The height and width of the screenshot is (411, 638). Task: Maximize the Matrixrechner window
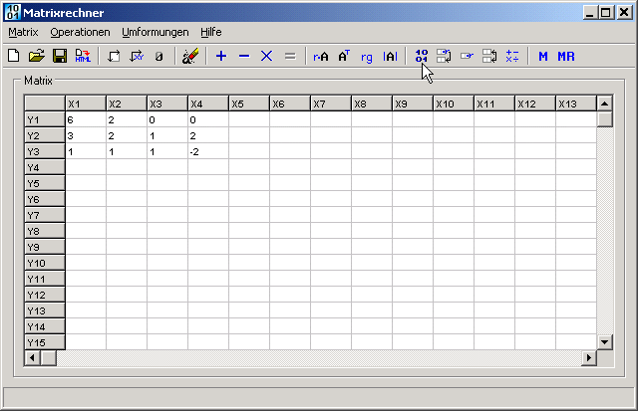pyautogui.click(x=606, y=12)
